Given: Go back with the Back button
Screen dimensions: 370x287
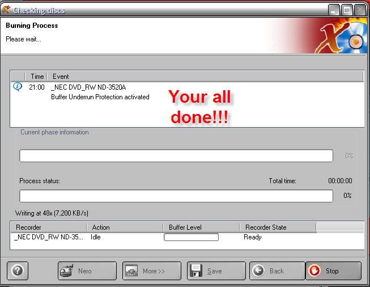Looking at the screenshot, I should pos(277,271).
